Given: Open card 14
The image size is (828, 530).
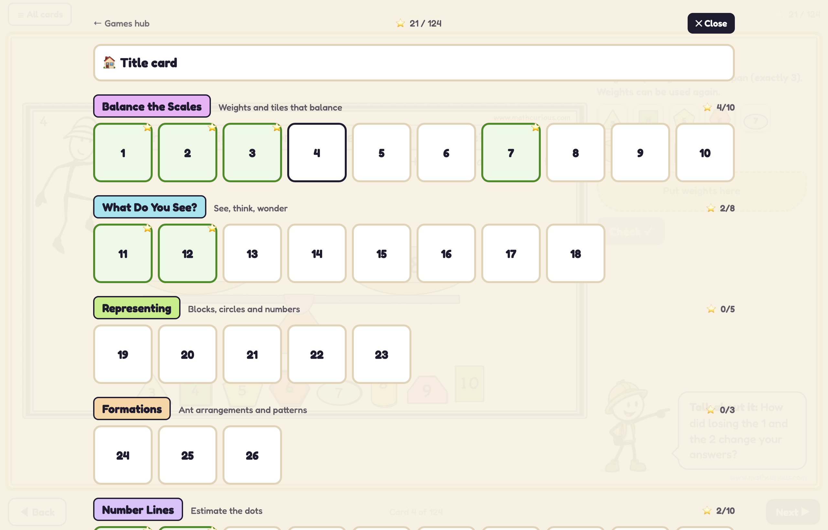Looking at the screenshot, I should coord(317,254).
